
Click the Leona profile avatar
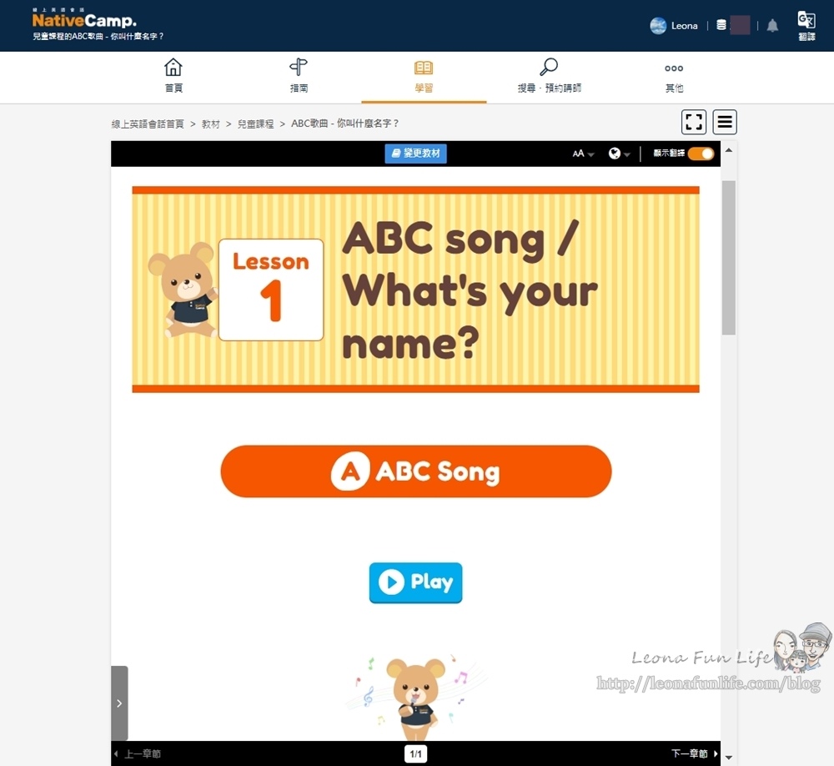click(658, 26)
